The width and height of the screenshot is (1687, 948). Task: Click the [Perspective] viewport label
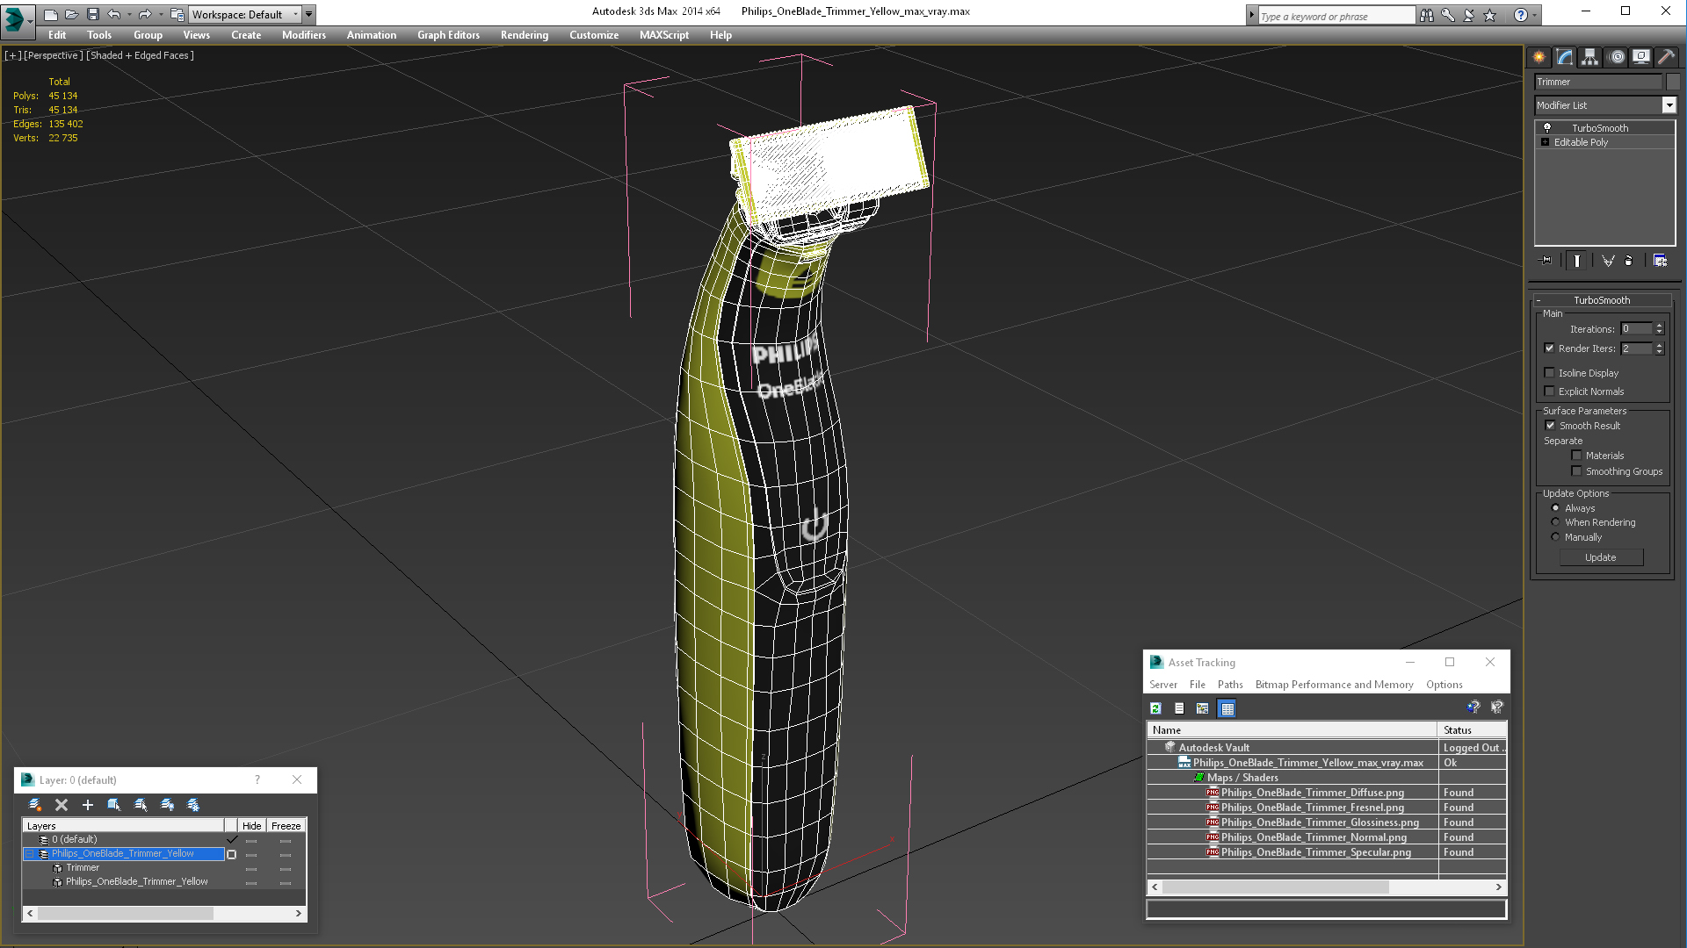(x=53, y=55)
